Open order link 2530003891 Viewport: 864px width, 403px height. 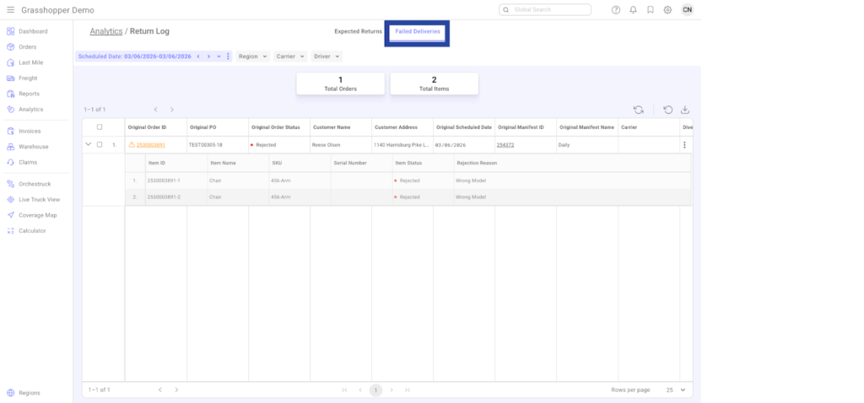tap(150, 145)
